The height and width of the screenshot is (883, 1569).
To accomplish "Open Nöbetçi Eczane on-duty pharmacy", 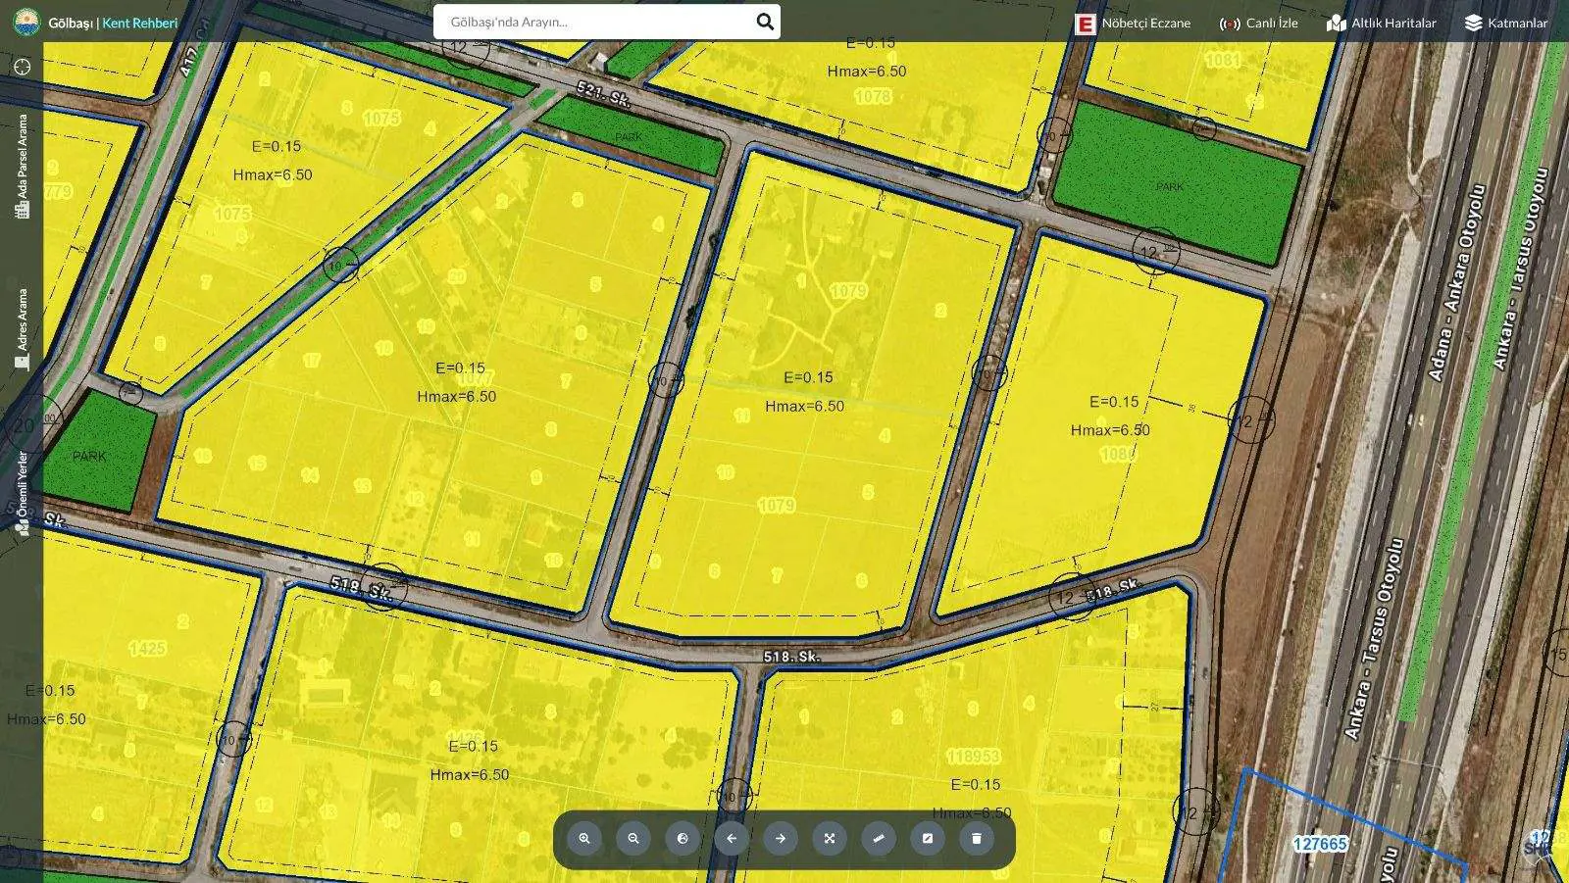I will (x=1133, y=24).
